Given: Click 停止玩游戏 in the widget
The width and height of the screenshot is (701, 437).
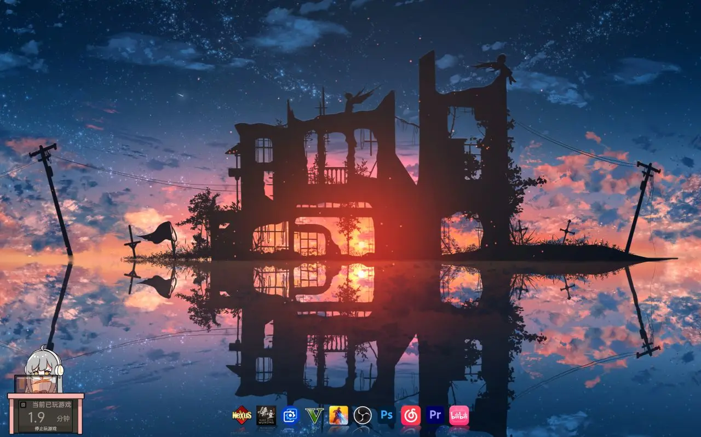Looking at the screenshot, I should coord(45,429).
